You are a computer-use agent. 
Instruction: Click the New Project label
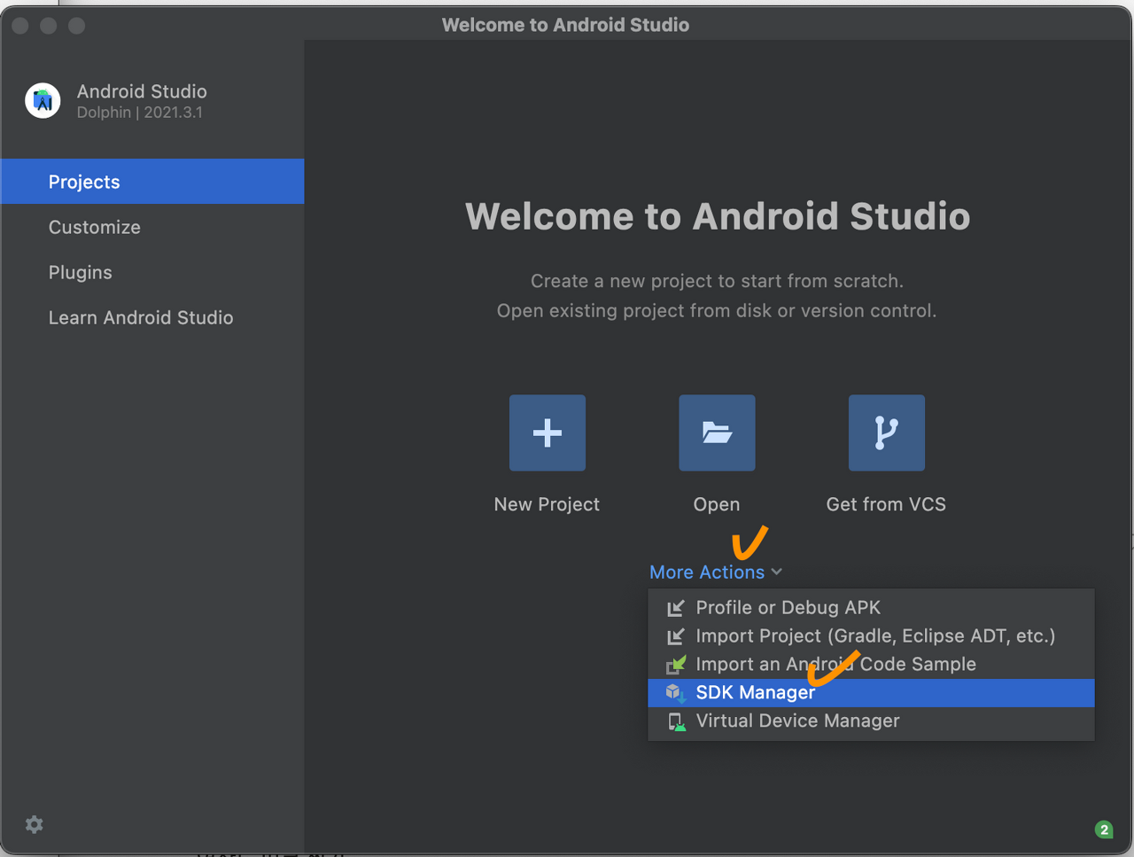pyautogui.click(x=547, y=504)
